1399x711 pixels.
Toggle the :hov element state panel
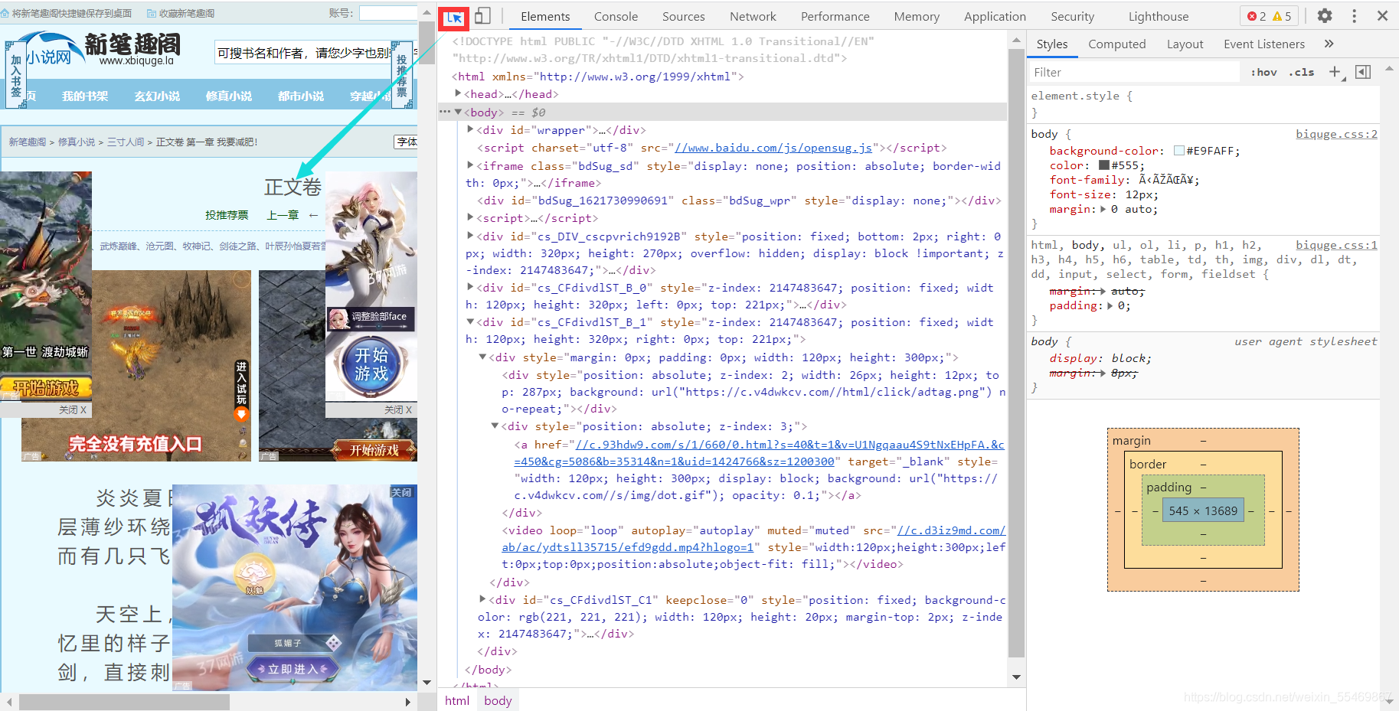click(x=1263, y=73)
